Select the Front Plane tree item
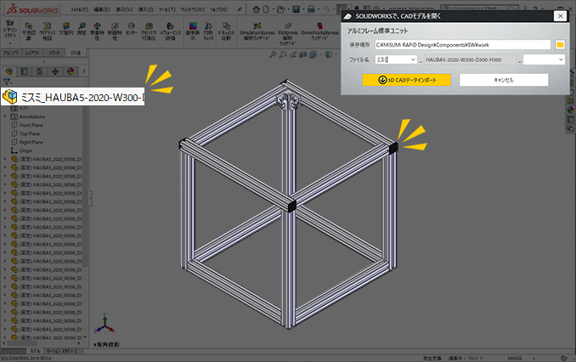 click(x=32, y=125)
